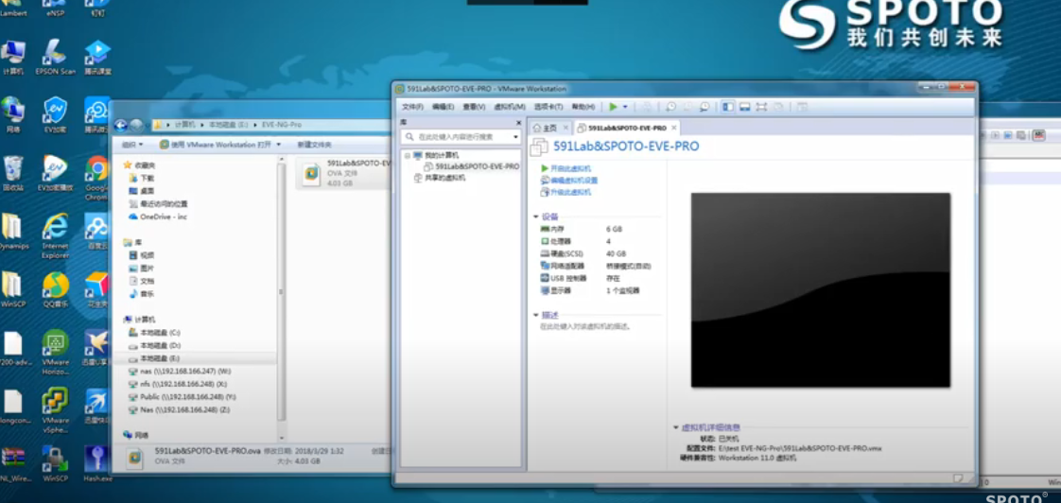Click the green power-on play icon in VMware toolbar
1061x503 pixels.
[613, 107]
